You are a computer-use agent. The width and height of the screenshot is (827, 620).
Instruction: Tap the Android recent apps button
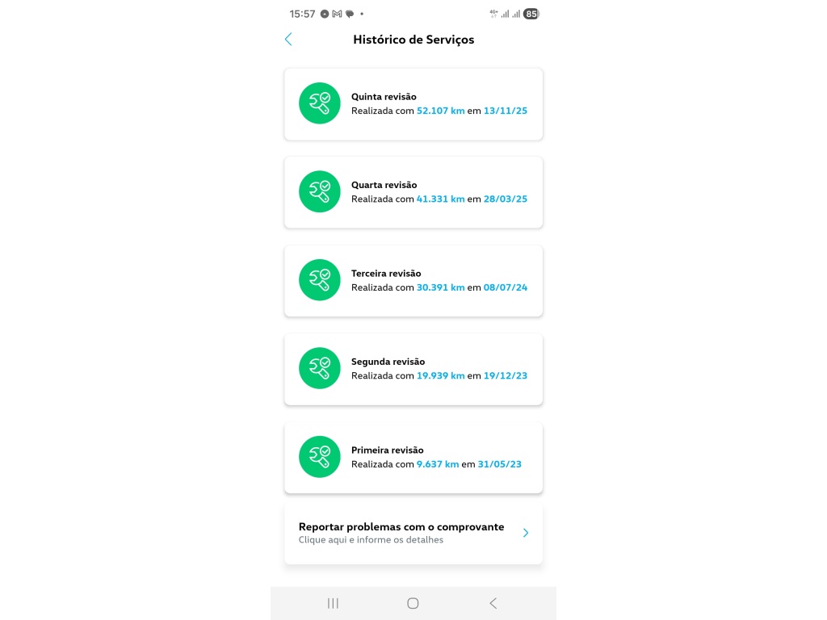click(x=333, y=603)
